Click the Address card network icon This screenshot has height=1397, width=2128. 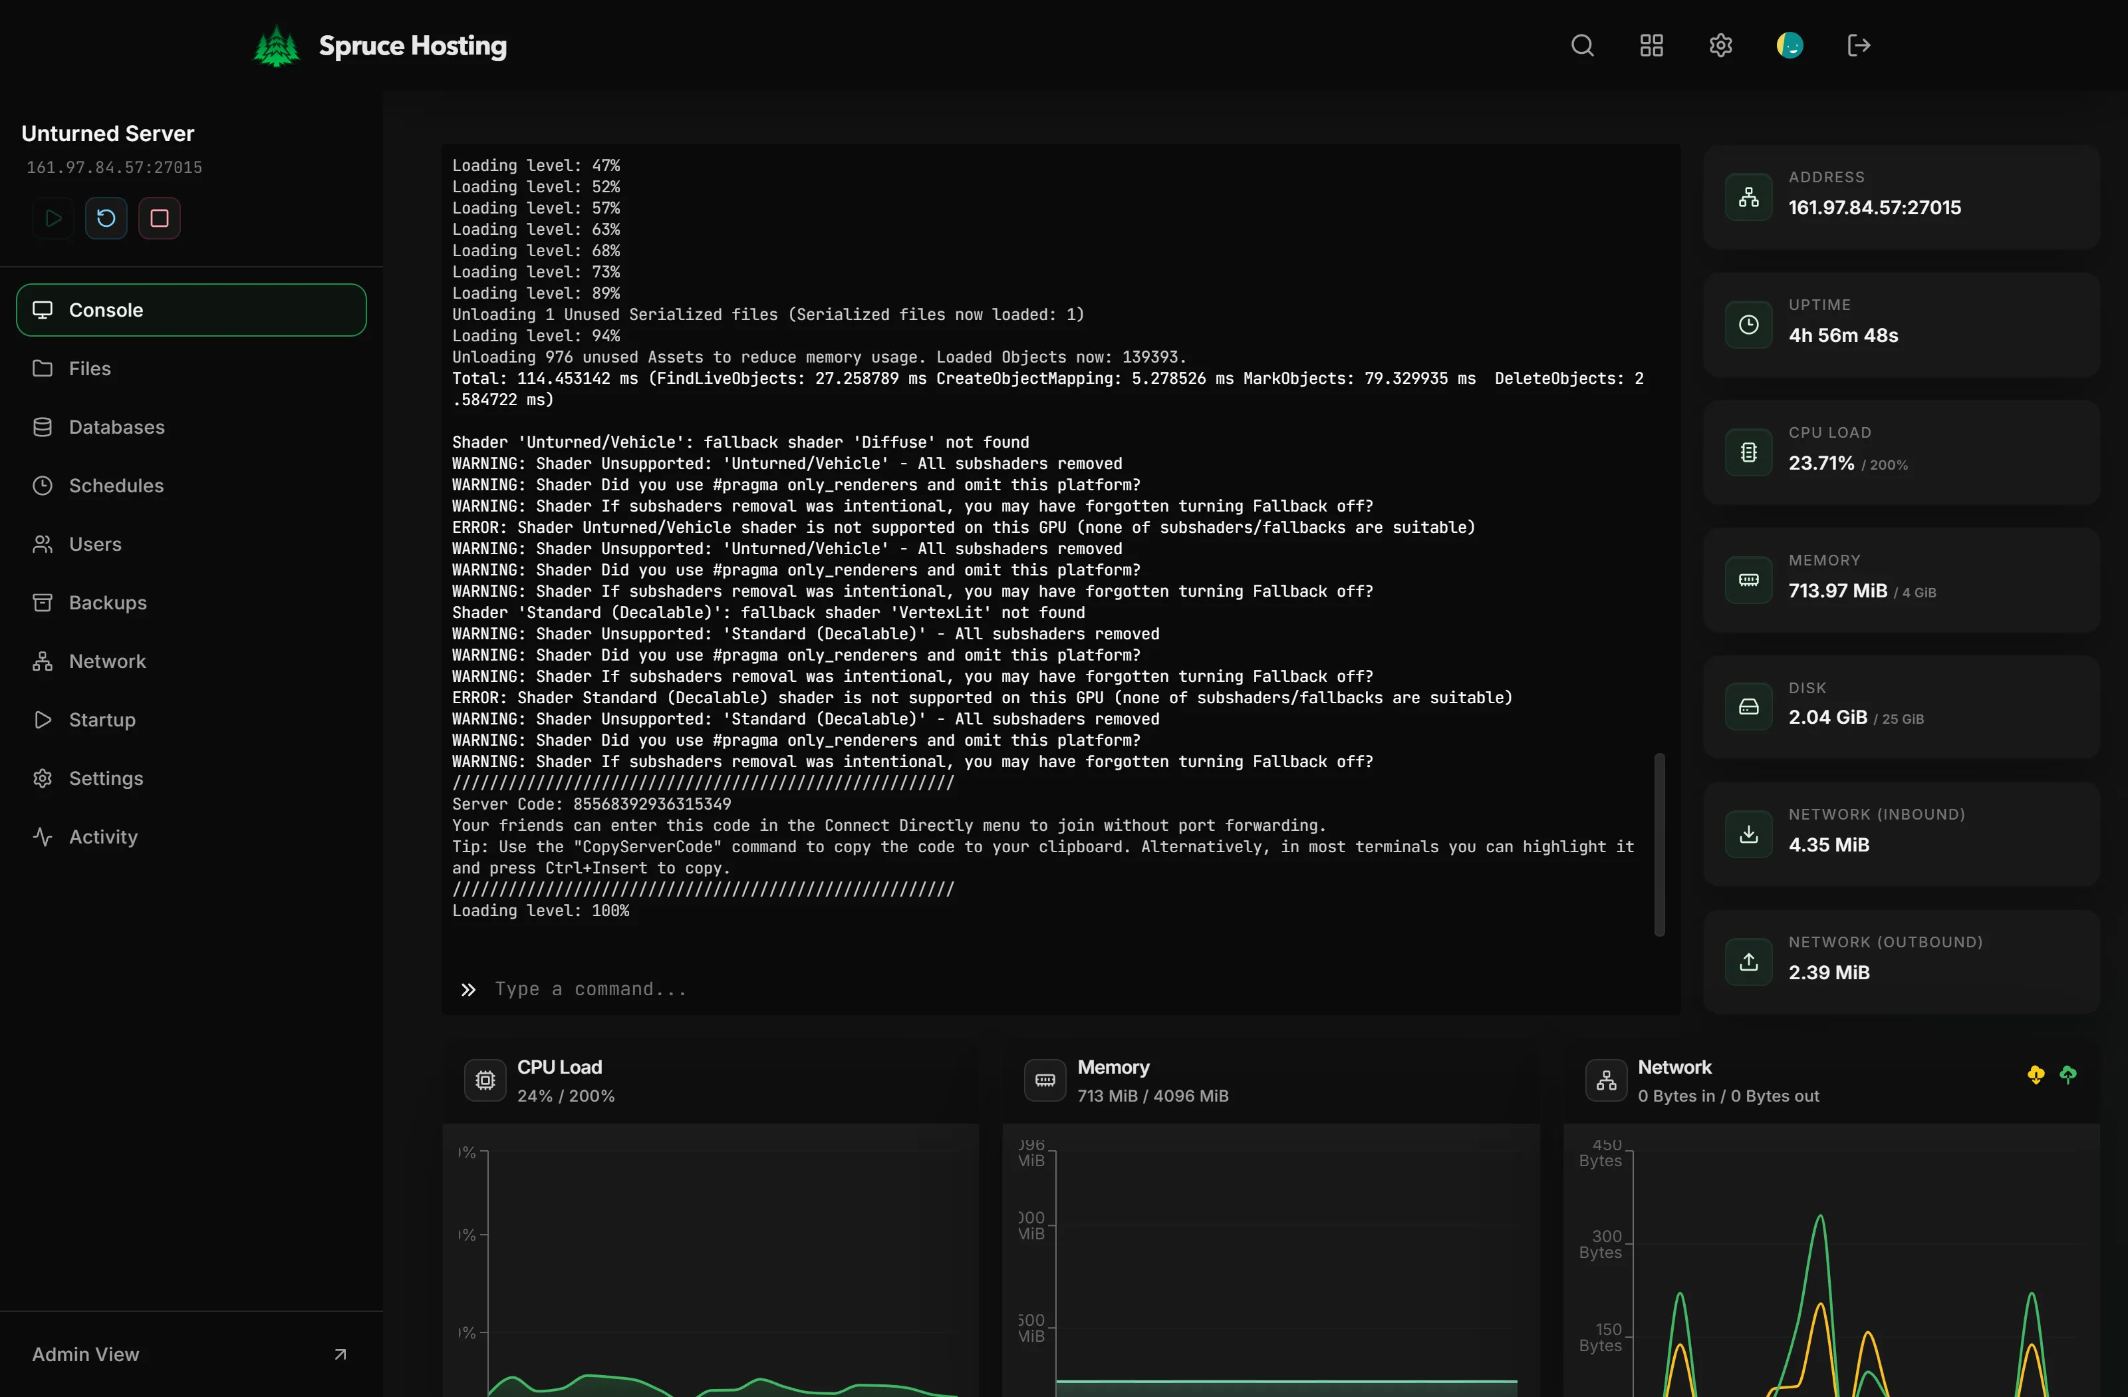pos(1749,197)
